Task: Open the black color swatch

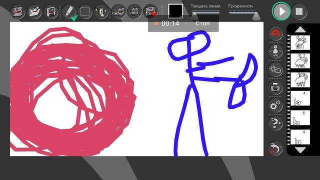Action: coord(175,11)
